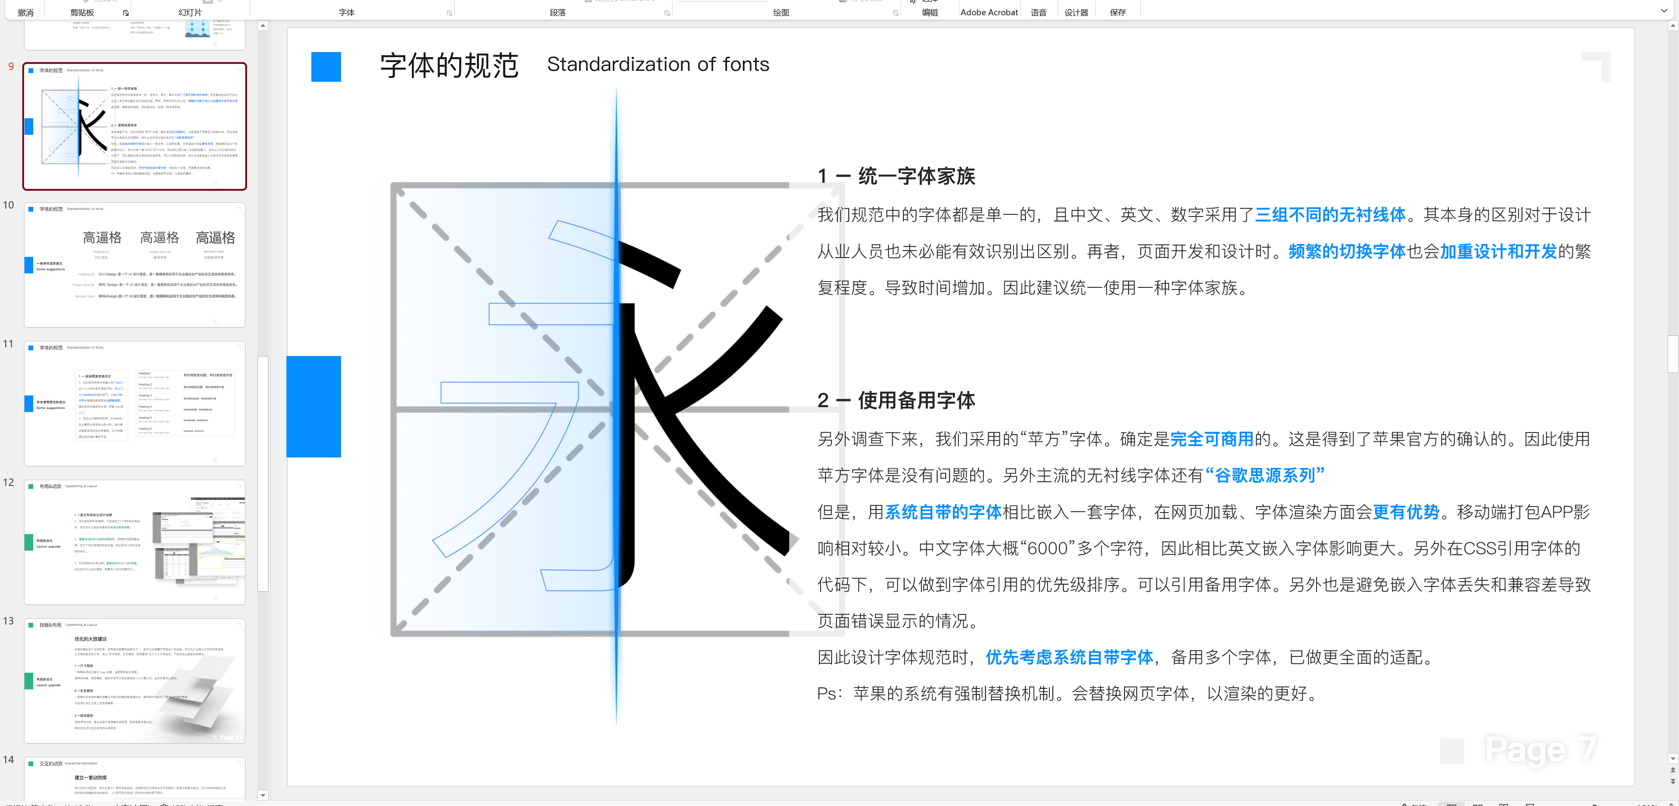Image resolution: width=1679 pixels, height=806 pixels.
Task: Open the 字体 font dialog launcher
Action: click(x=449, y=13)
